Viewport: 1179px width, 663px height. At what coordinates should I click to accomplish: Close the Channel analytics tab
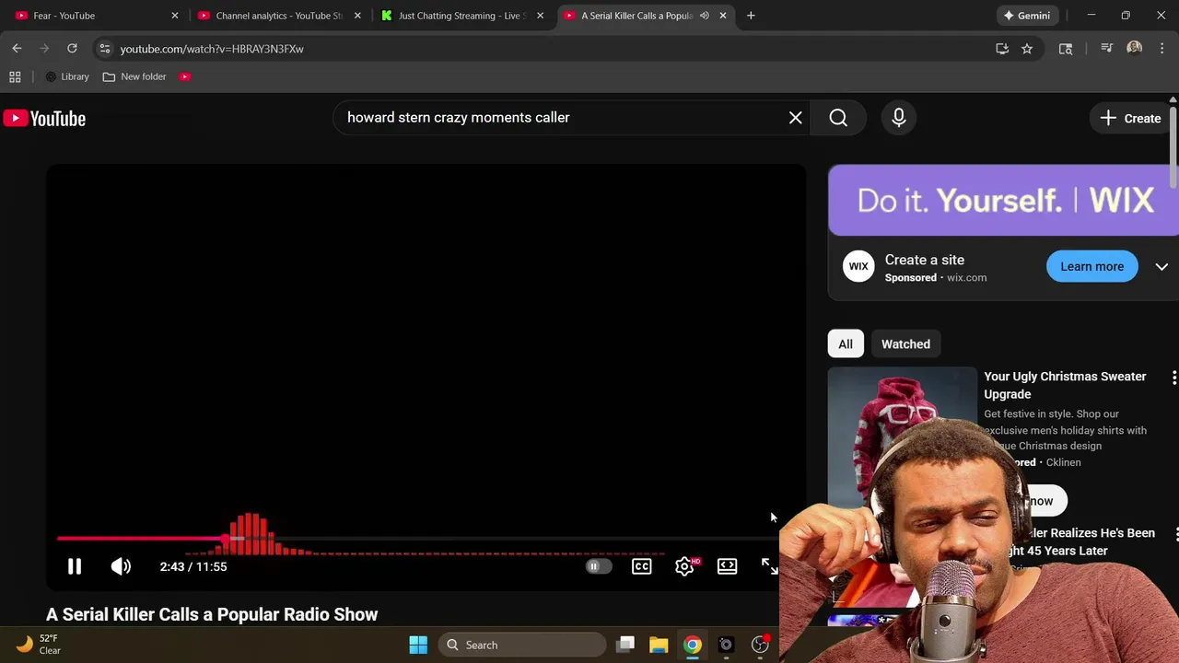pyautogui.click(x=357, y=16)
